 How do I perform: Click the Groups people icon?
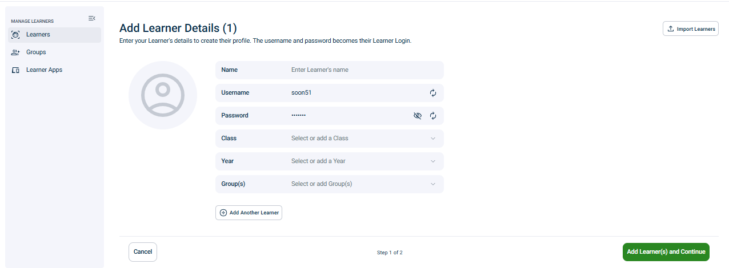tap(16, 52)
